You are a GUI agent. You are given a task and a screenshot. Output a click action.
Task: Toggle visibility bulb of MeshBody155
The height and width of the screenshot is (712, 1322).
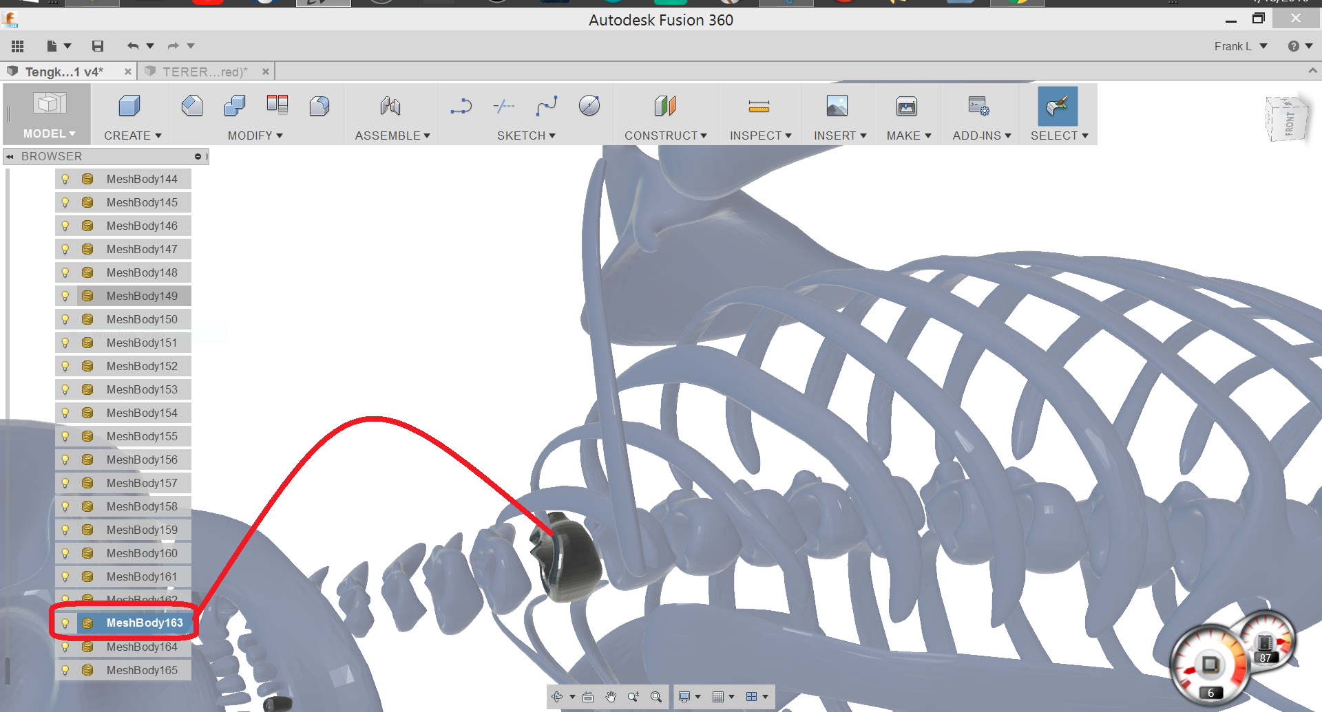65,436
